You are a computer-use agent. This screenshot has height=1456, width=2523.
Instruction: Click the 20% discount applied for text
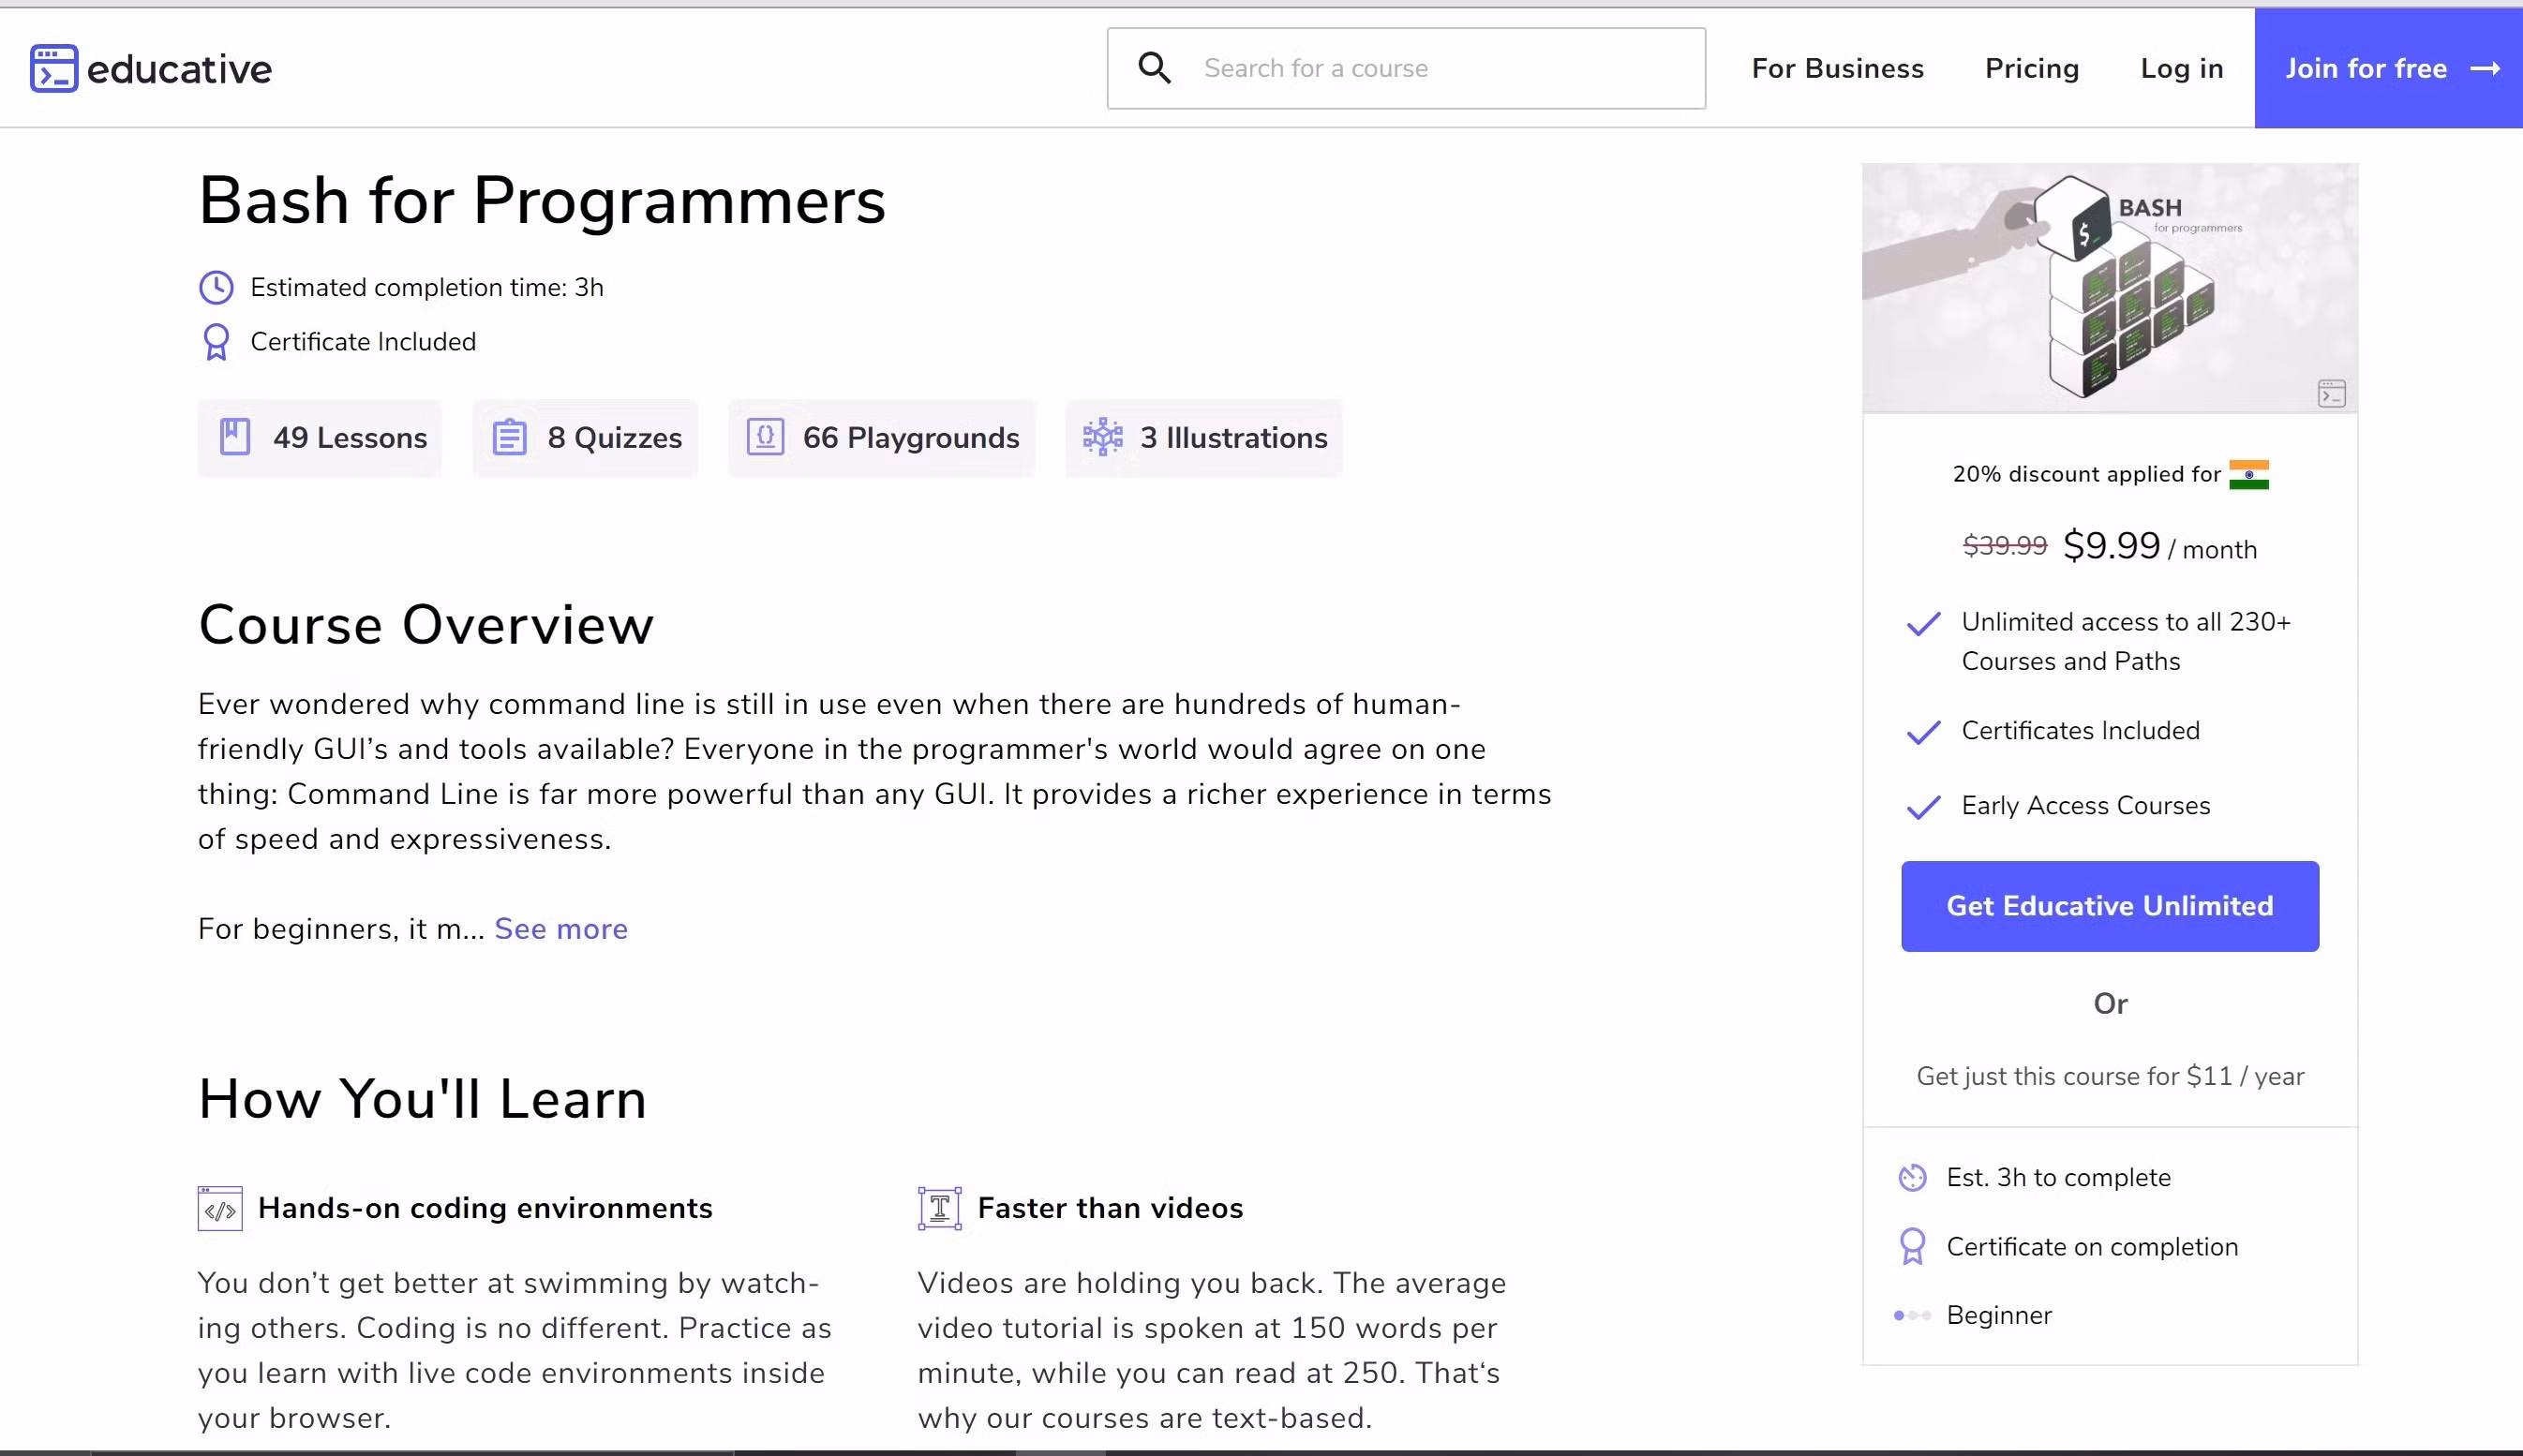click(2086, 474)
